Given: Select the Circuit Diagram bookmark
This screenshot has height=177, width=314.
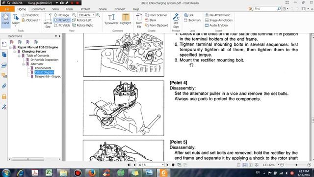Looking at the screenshot, I should (x=44, y=72).
